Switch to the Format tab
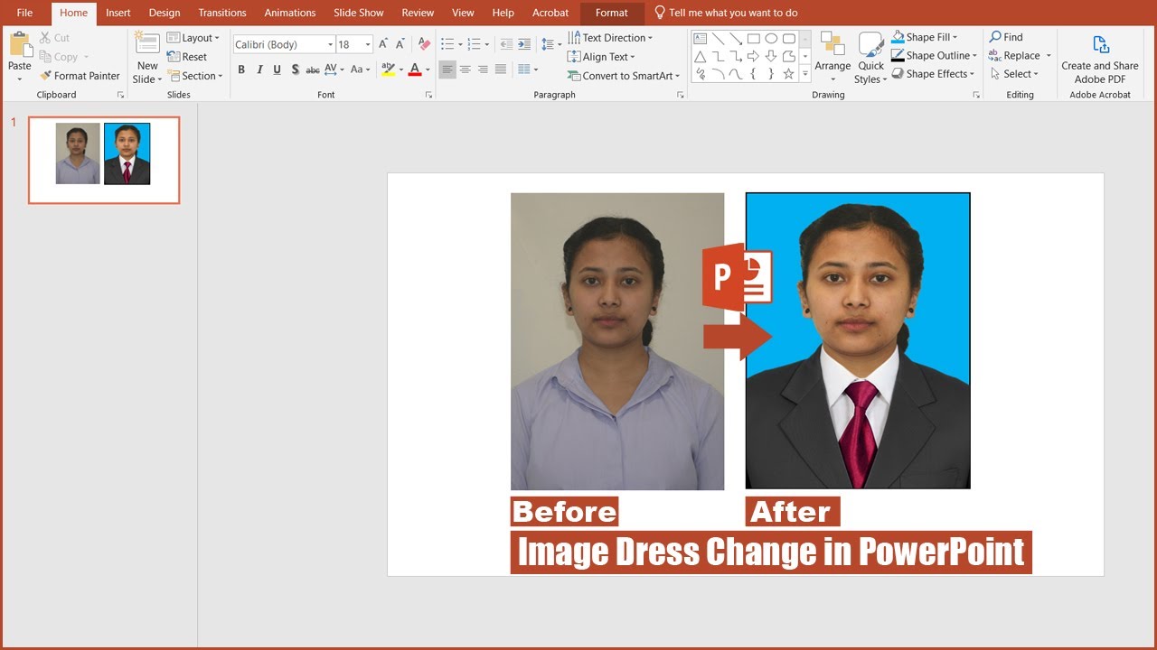 coord(612,13)
